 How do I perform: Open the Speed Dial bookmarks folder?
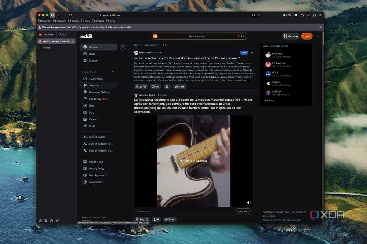click(45, 21)
